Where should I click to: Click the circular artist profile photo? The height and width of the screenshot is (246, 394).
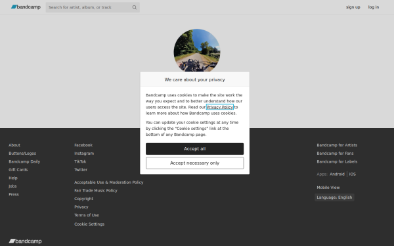coord(197,51)
